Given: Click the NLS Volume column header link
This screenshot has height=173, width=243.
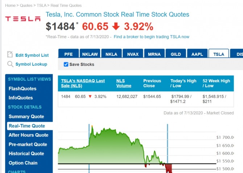Looking at the screenshot, I should tap(124, 83).
